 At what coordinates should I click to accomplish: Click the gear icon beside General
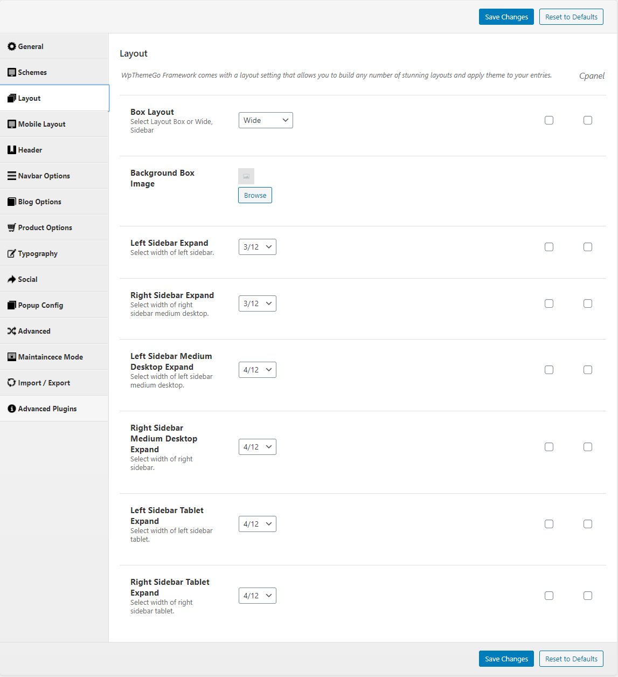click(x=12, y=46)
